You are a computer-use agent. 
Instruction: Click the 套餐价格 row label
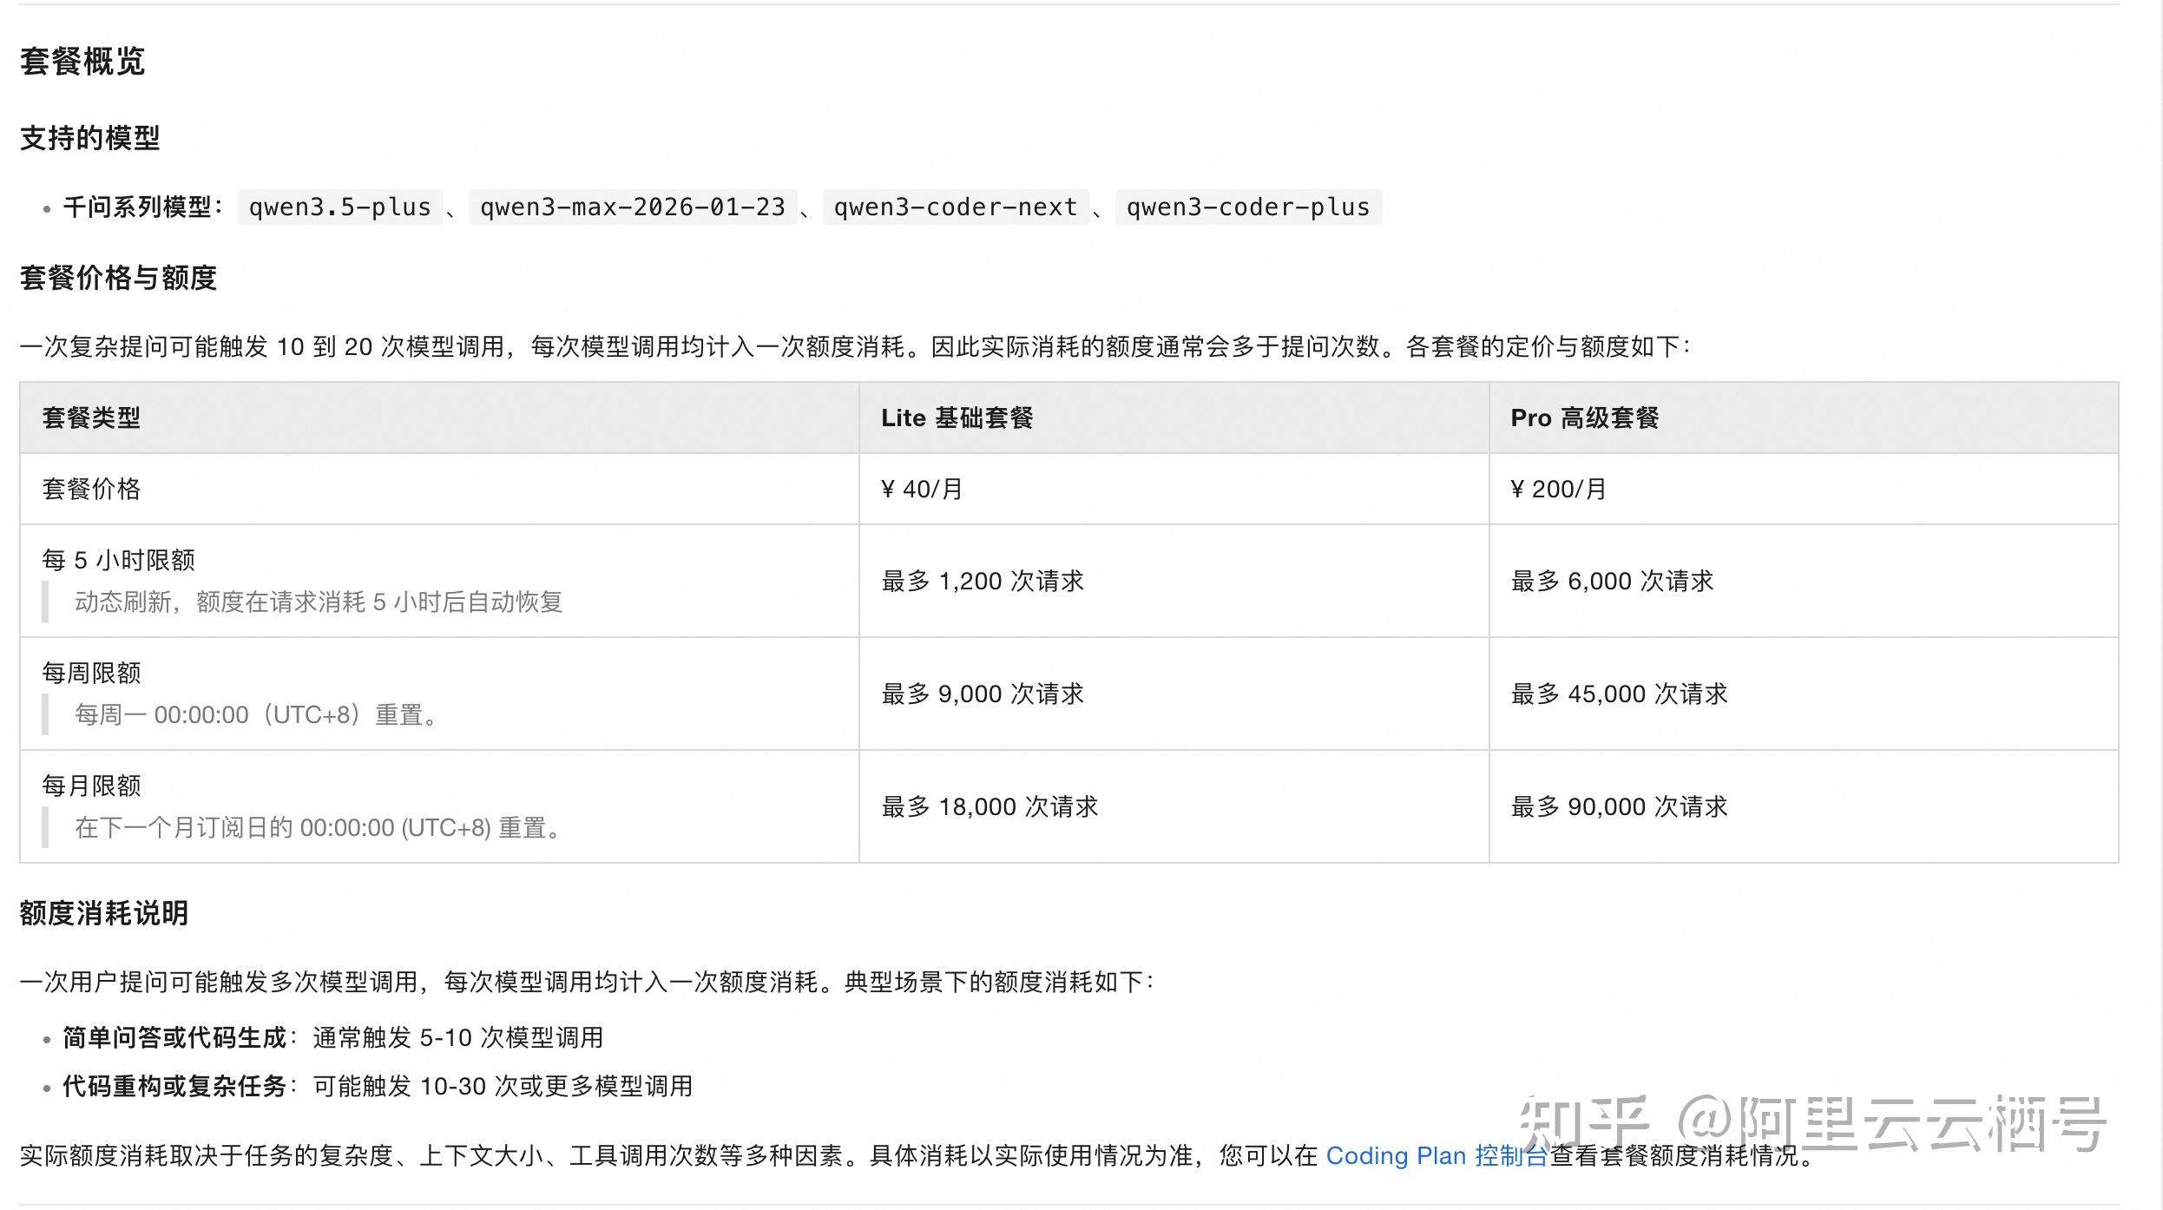(91, 489)
